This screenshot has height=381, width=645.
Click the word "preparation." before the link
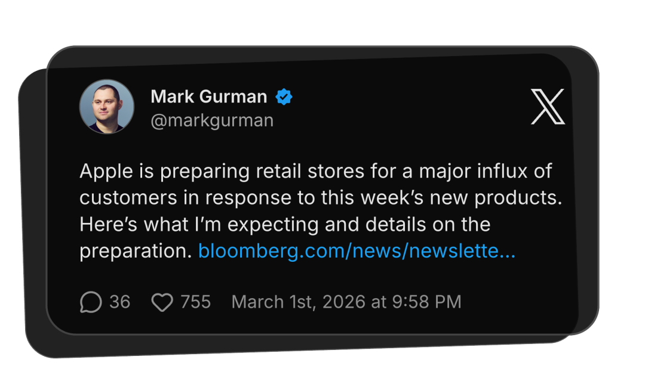[x=135, y=252]
